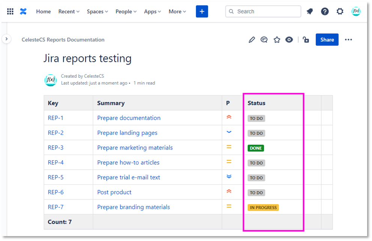The image size is (372, 241).
Task: Focus the Search input field
Action: click(x=263, y=11)
